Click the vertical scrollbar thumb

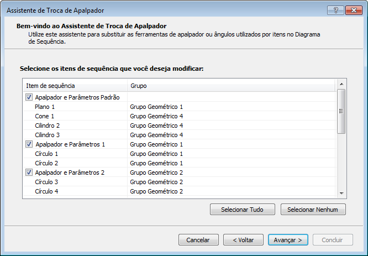point(341,111)
